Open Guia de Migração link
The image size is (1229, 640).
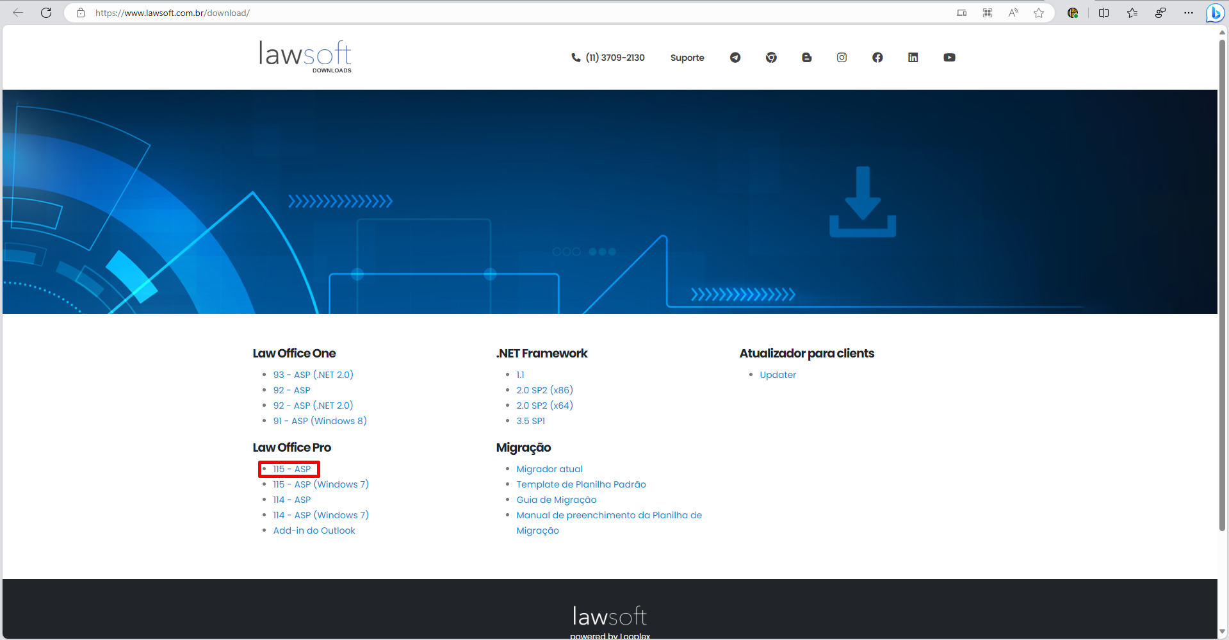(x=557, y=500)
